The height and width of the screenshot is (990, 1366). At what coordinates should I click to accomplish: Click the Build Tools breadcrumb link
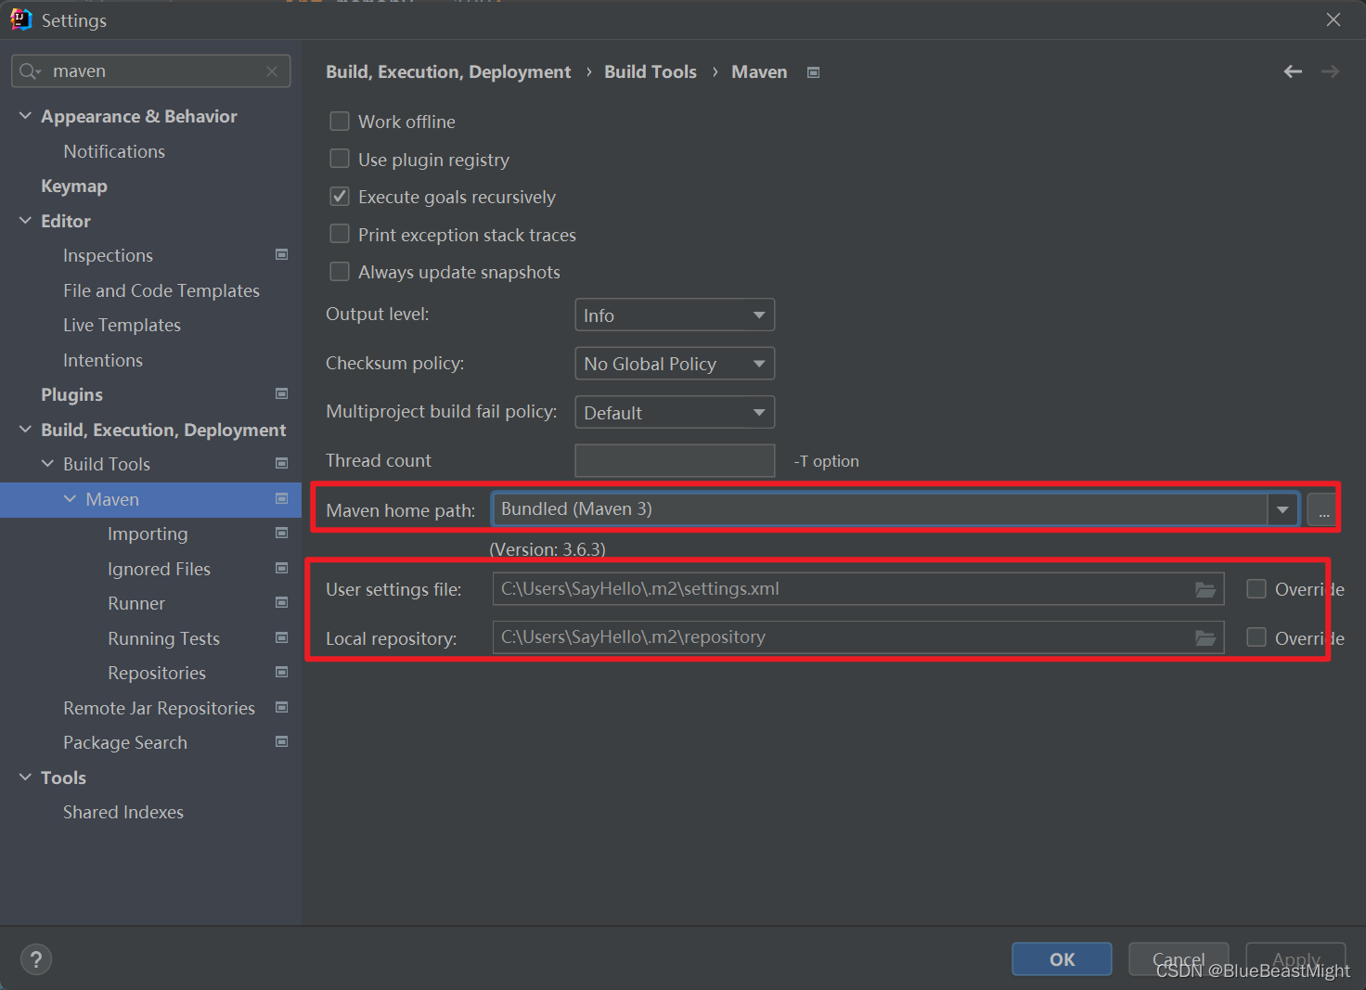651,72
